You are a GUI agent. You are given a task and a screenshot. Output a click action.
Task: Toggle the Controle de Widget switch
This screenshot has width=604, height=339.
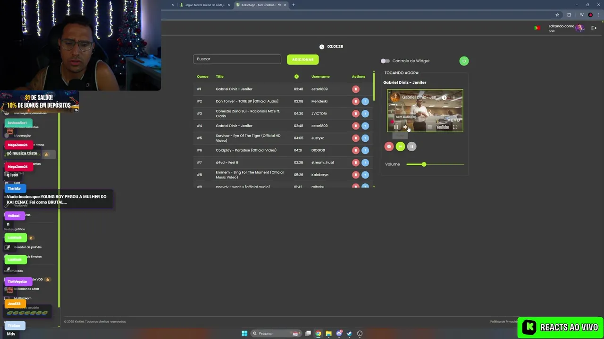coord(385,61)
